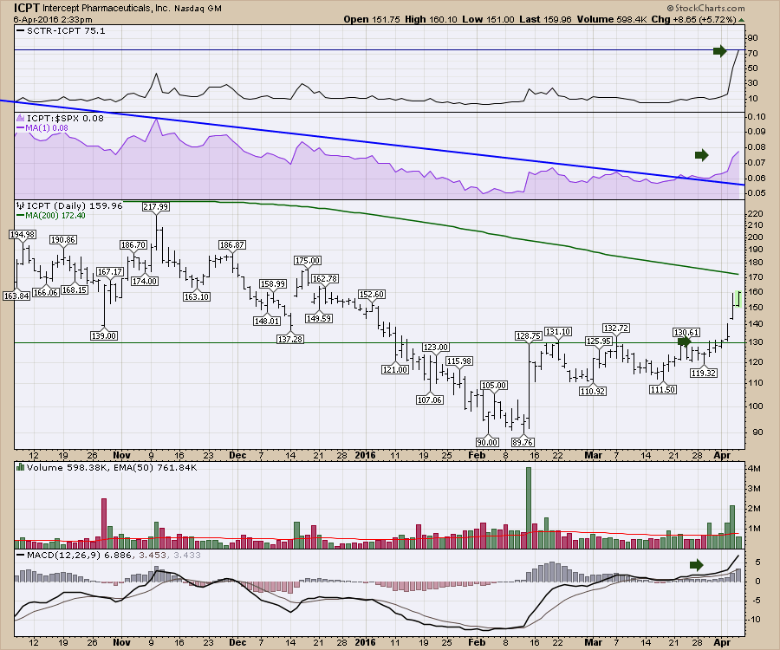780x650 pixels.
Task: Click the area icon beside ICPT:$SPX legend
Action: [x=21, y=119]
